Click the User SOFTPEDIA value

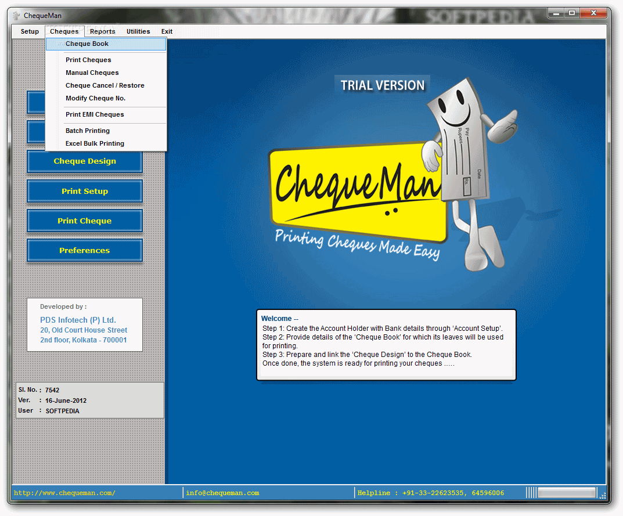pos(62,411)
